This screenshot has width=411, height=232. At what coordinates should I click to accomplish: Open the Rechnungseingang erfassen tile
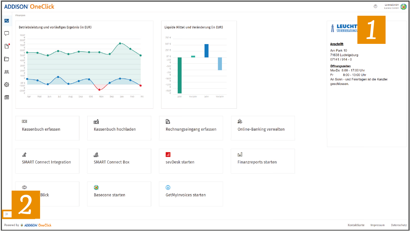click(x=191, y=128)
